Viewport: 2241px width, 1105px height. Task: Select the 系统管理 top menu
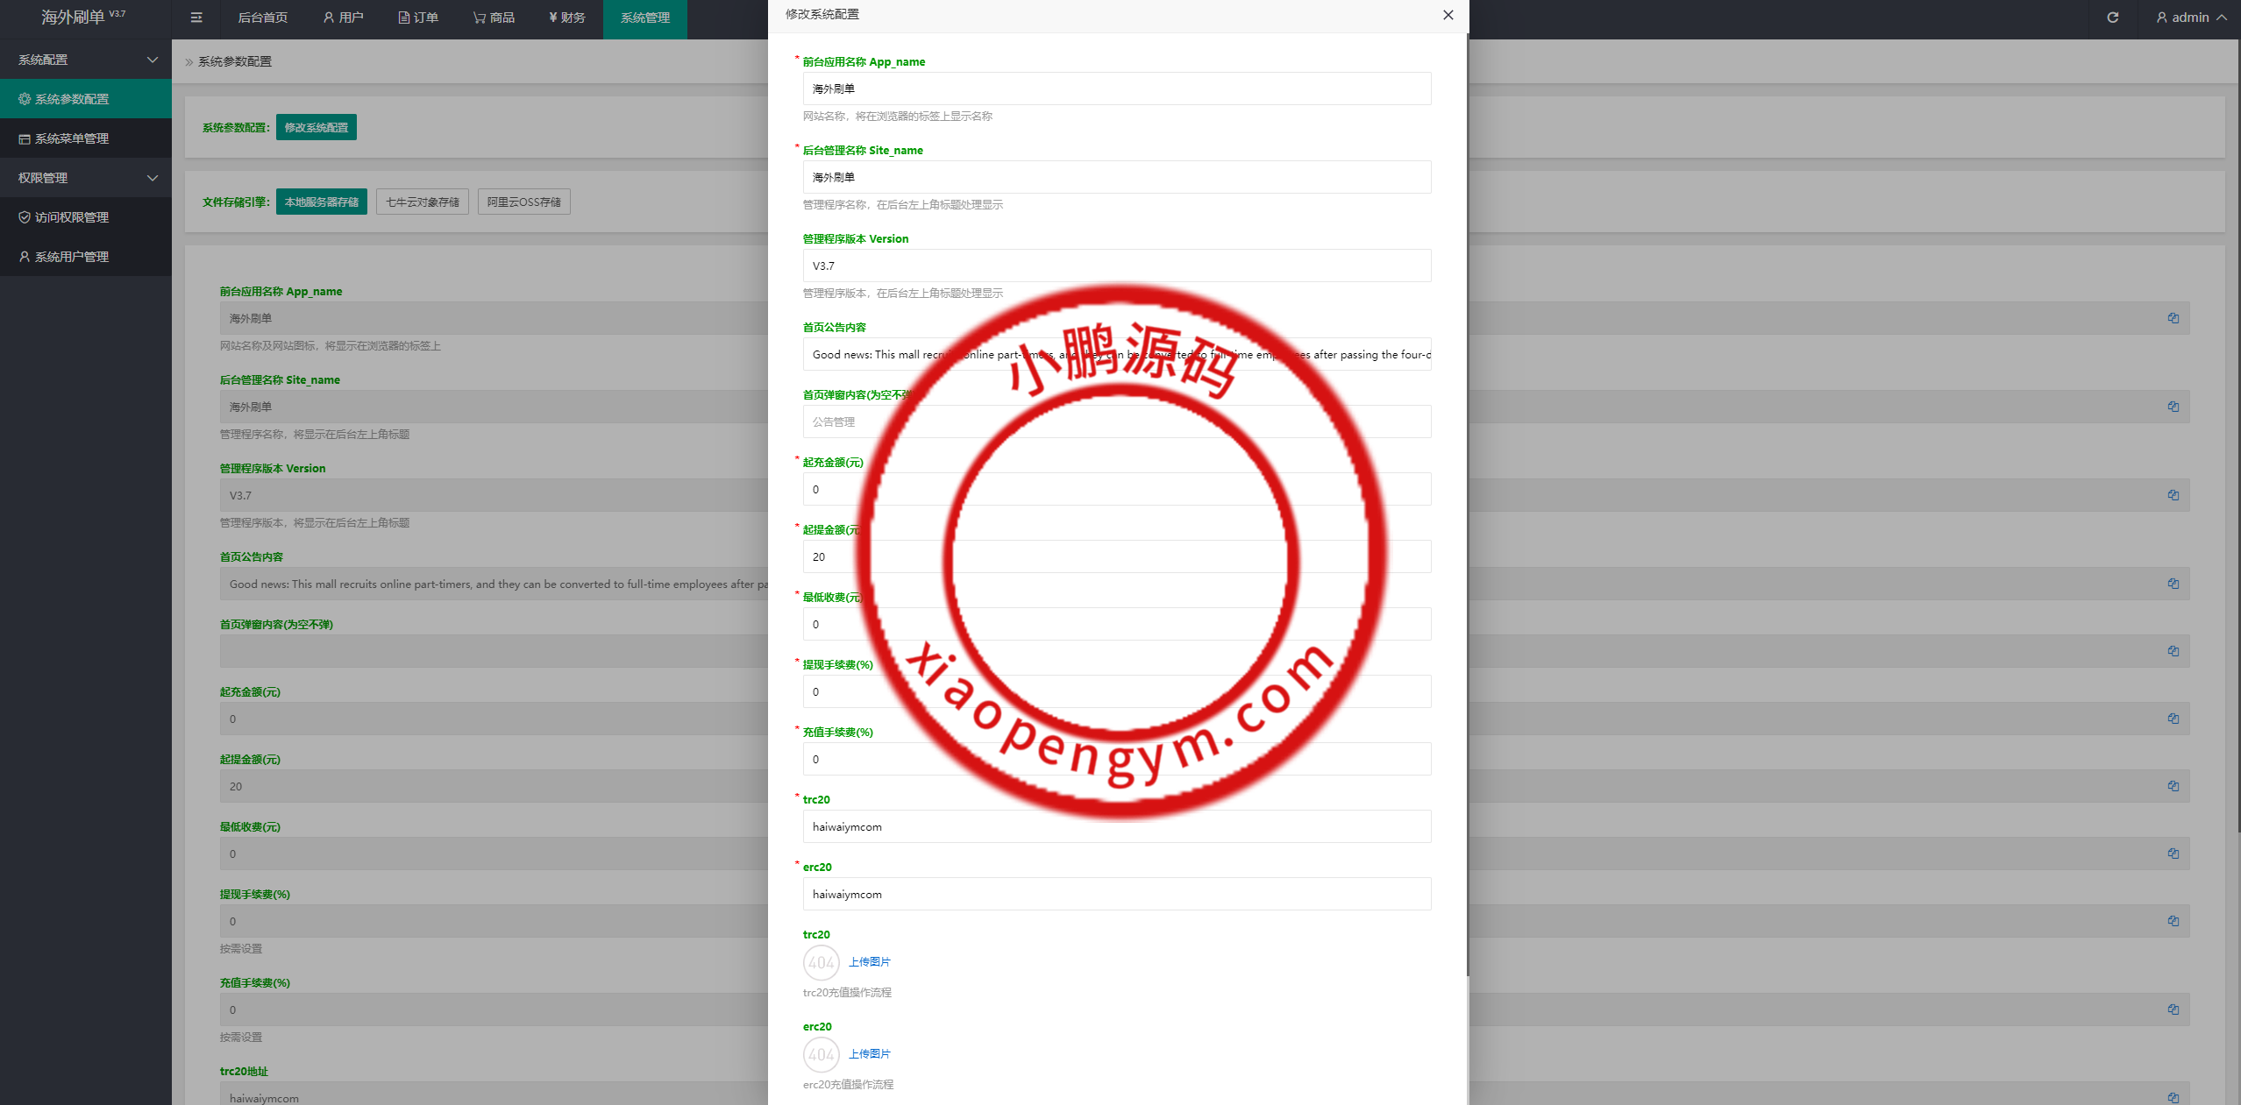point(645,18)
